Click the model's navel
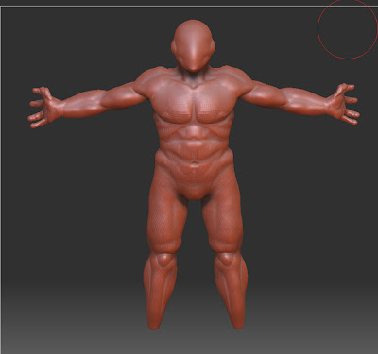378x354 pixels. [195, 163]
